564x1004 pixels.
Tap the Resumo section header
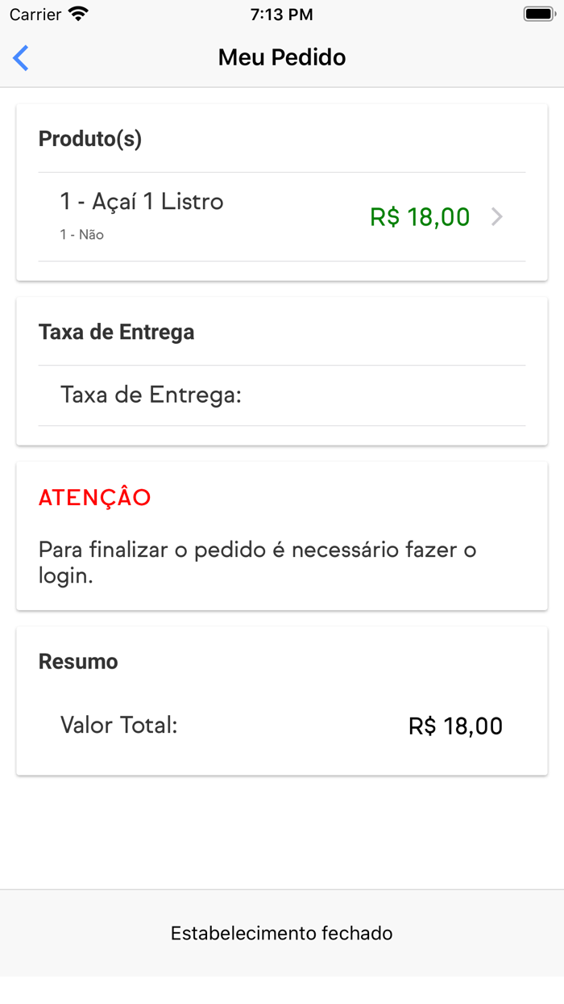[77, 661]
